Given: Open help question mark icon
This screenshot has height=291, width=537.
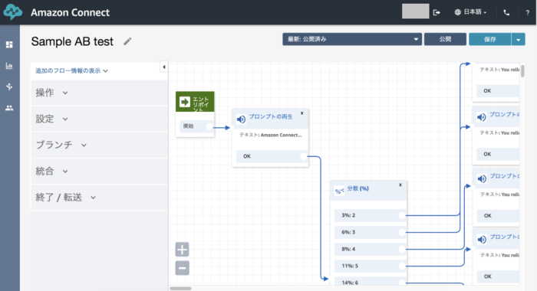Looking at the screenshot, I should 528,13.
